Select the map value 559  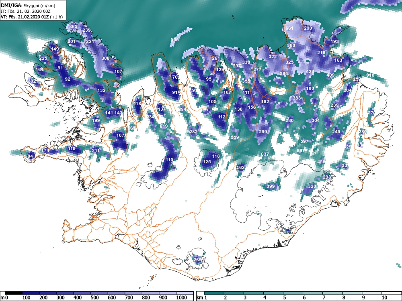pyautogui.click(x=235, y=138)
